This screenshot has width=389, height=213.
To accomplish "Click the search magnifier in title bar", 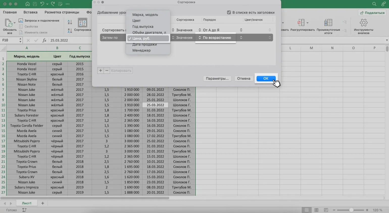I will 374,4.
